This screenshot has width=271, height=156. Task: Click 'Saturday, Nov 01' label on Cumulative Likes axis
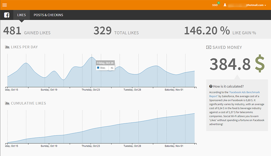pos(174,146)
